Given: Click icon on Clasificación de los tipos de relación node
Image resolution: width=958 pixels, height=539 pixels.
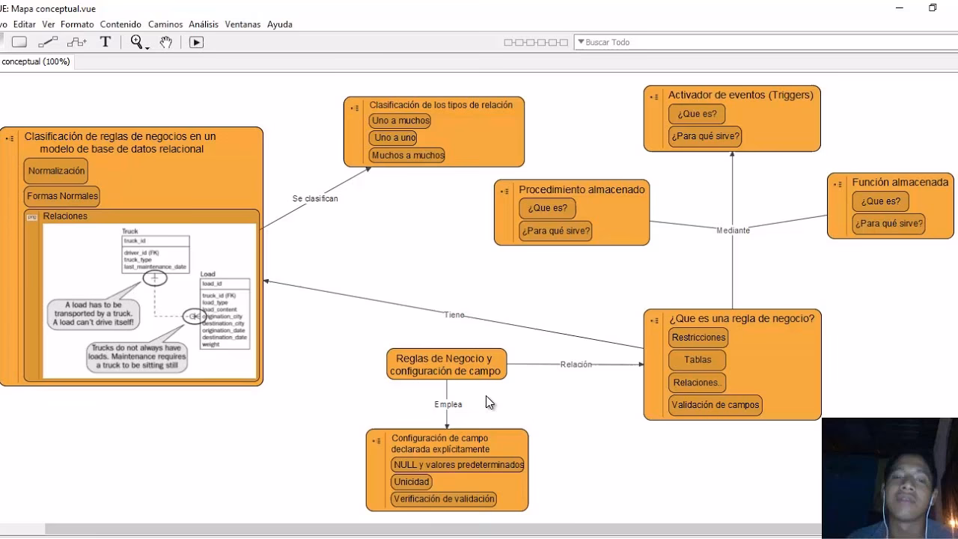Looking at the screenshot, I should (x=356, y=108).
